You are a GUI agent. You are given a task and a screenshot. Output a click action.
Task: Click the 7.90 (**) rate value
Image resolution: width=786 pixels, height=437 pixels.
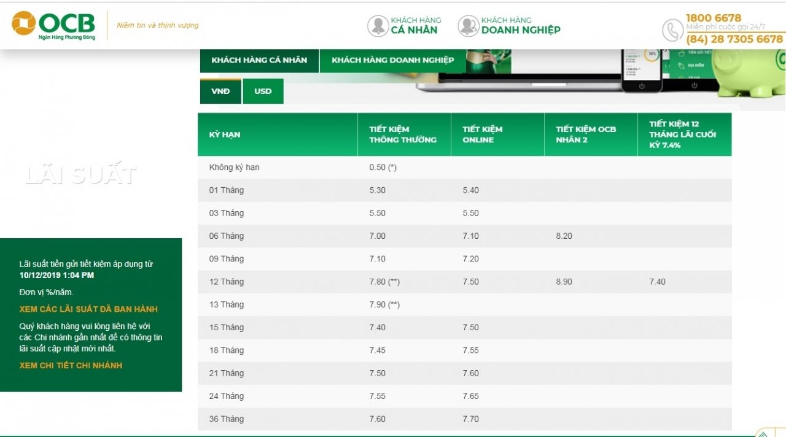pos(384,304)
